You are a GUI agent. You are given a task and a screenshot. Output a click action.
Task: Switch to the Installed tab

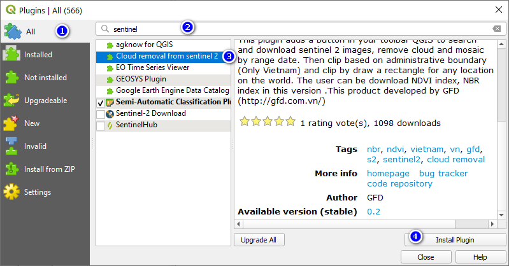click(45, 55)
